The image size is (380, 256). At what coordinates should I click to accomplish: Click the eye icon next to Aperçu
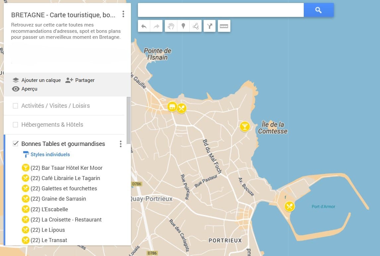[x=16, y=89]
